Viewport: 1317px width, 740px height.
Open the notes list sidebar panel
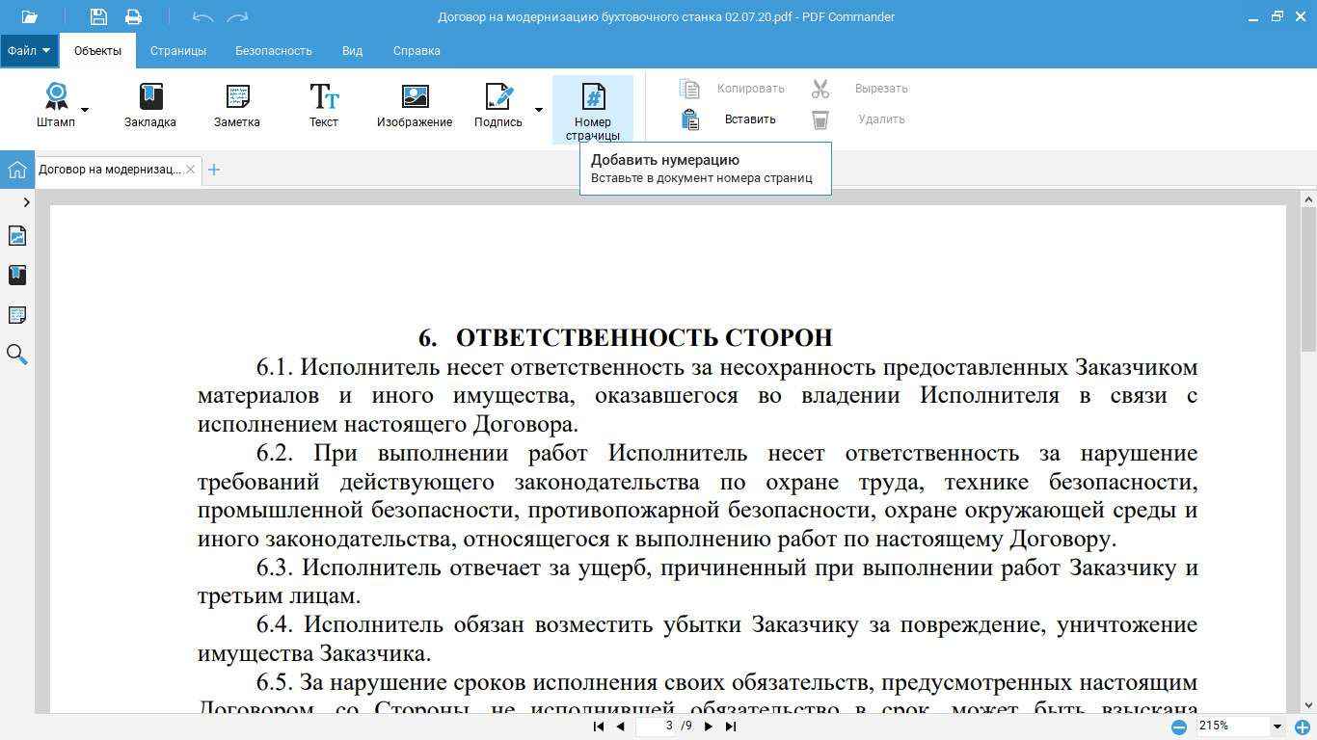tap(17, 315)
